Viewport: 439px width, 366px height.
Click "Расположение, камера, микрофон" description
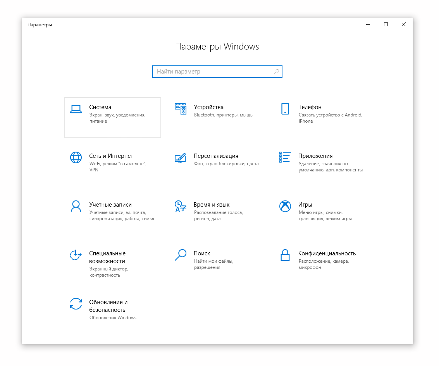324,264
